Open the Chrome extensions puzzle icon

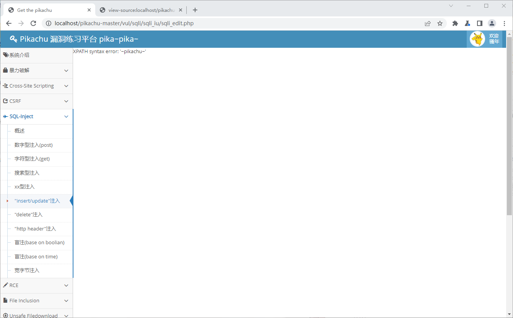click(x=455, y=23)
